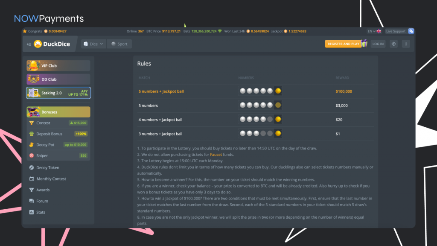Open the DD Club banner
The image size is (437, 246).
(x=58, y=79)
